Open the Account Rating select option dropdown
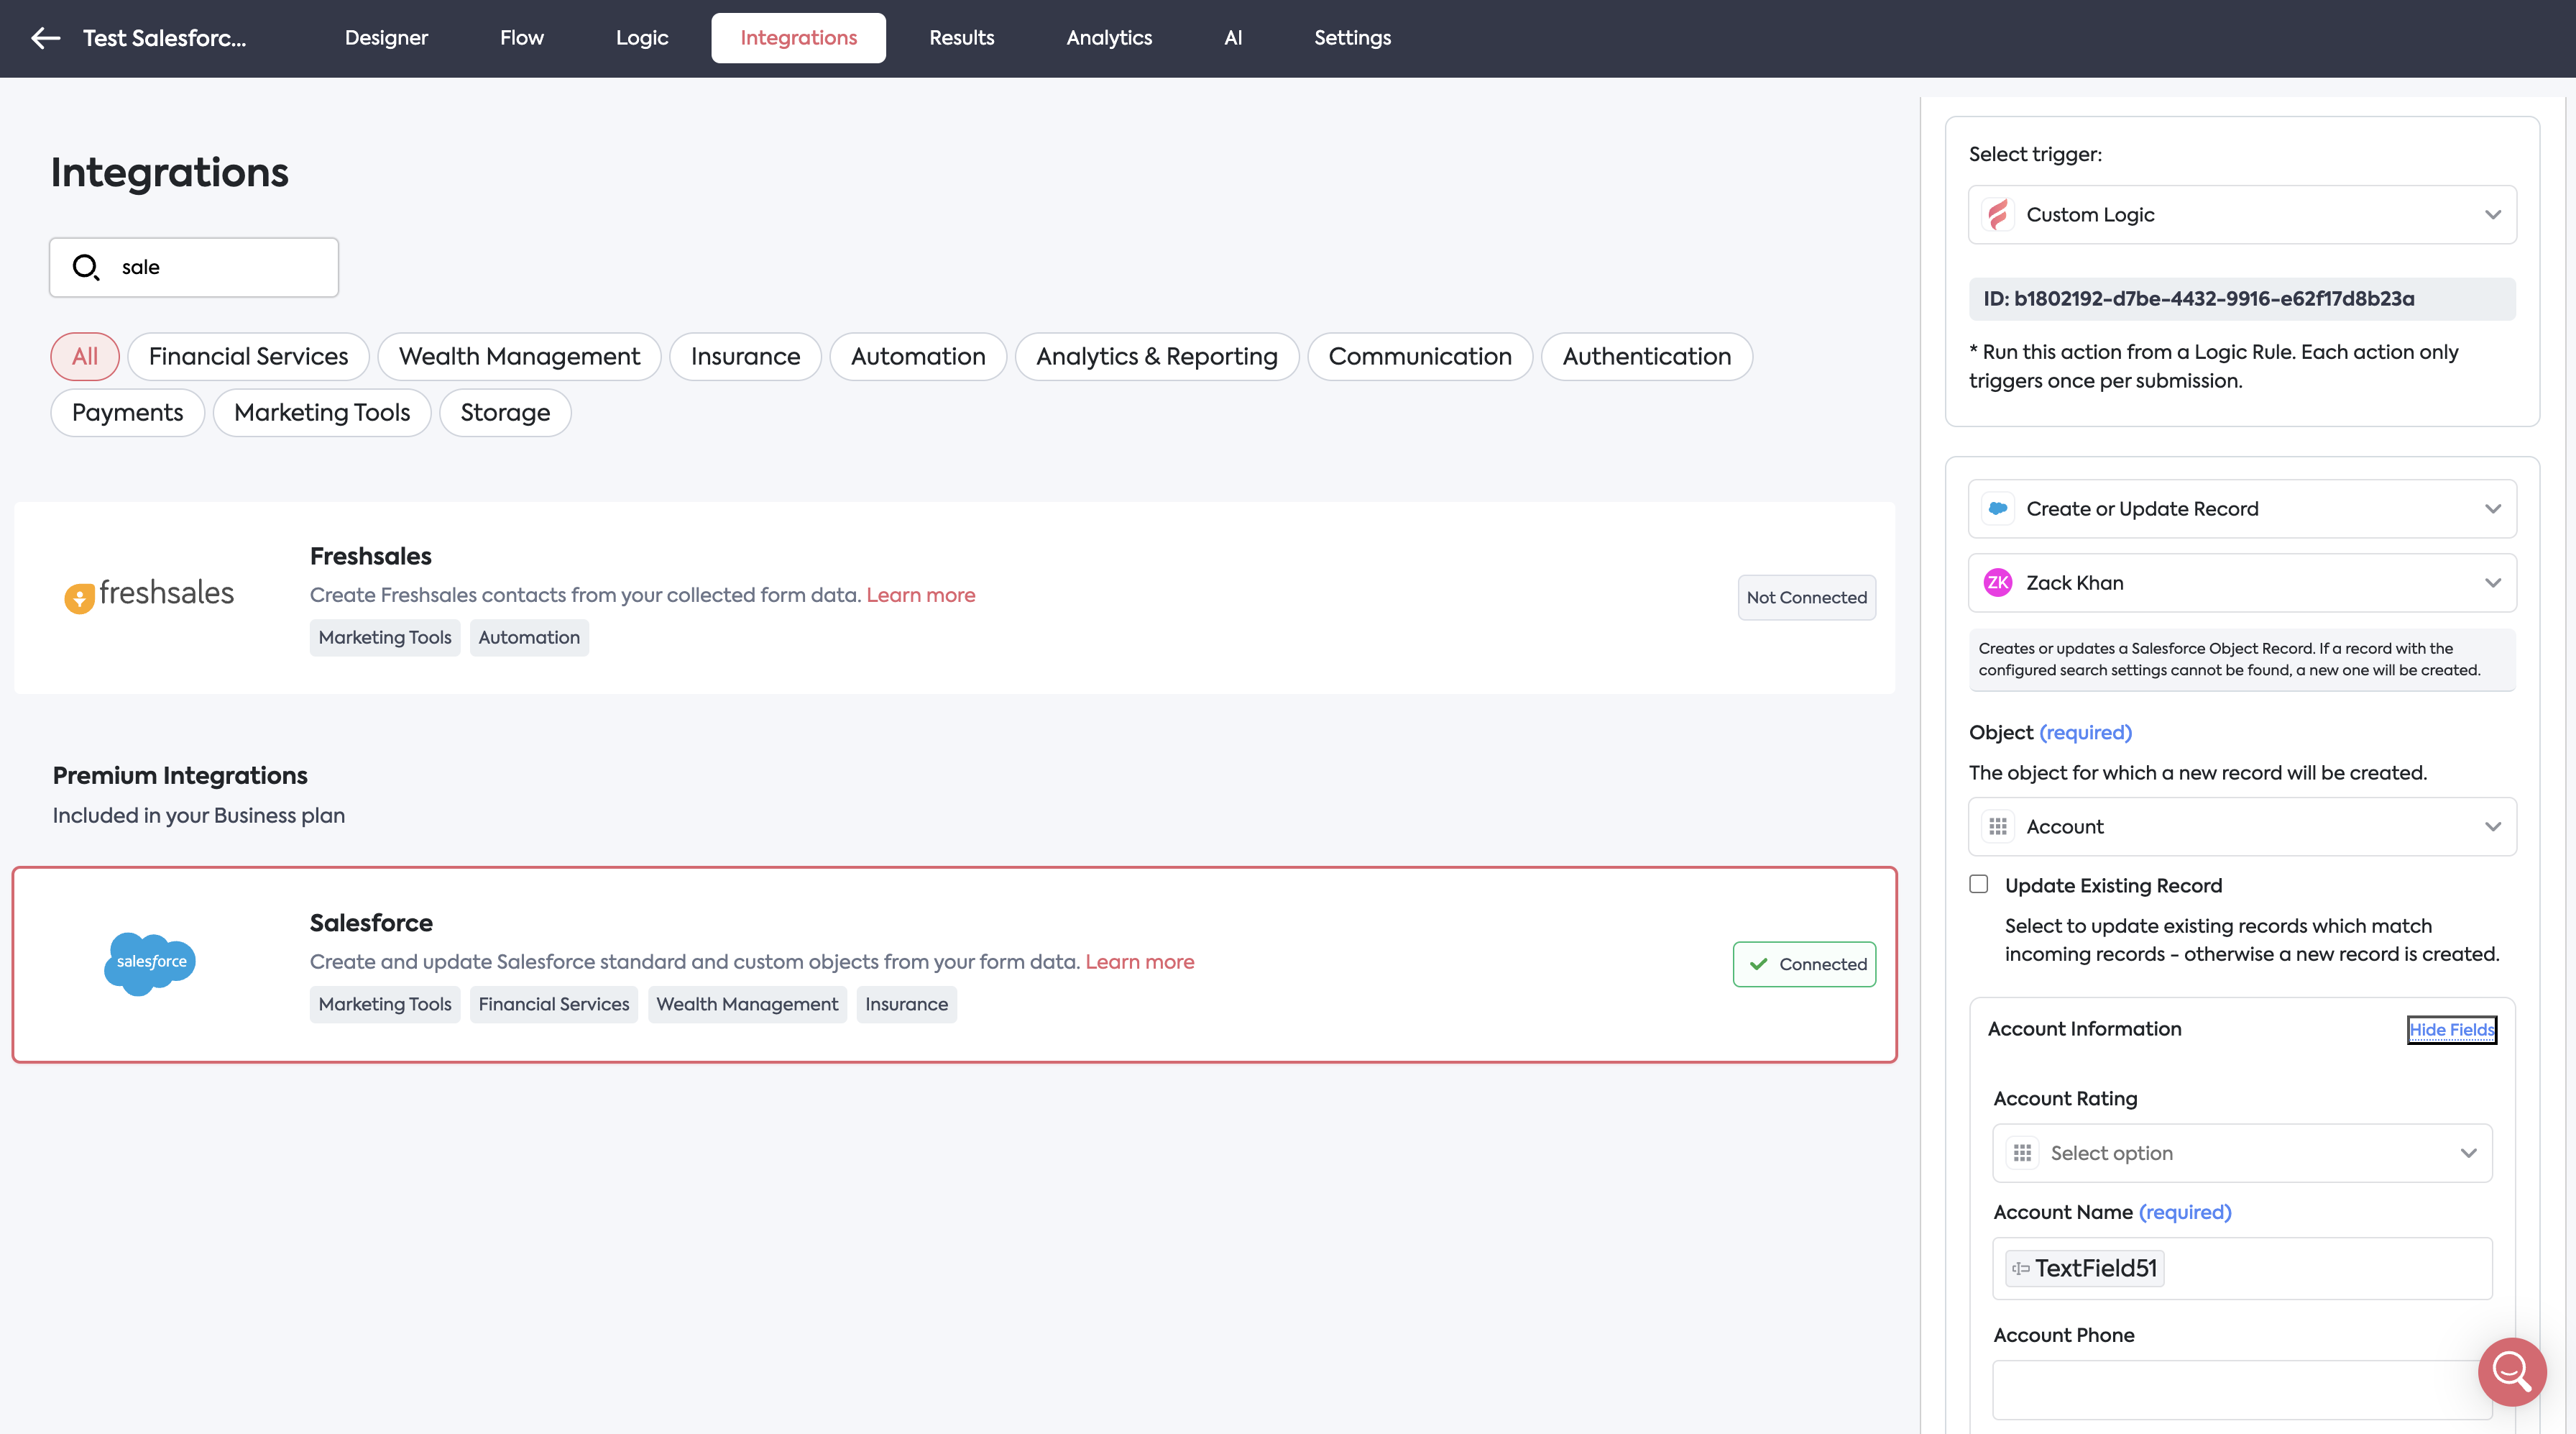Viewport: 2576px width, 1434px height. point(2241,1153)
